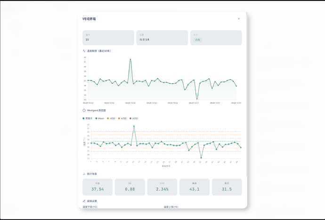
Task: Click the mean value 37.54
Action: (x=97, y=189)
